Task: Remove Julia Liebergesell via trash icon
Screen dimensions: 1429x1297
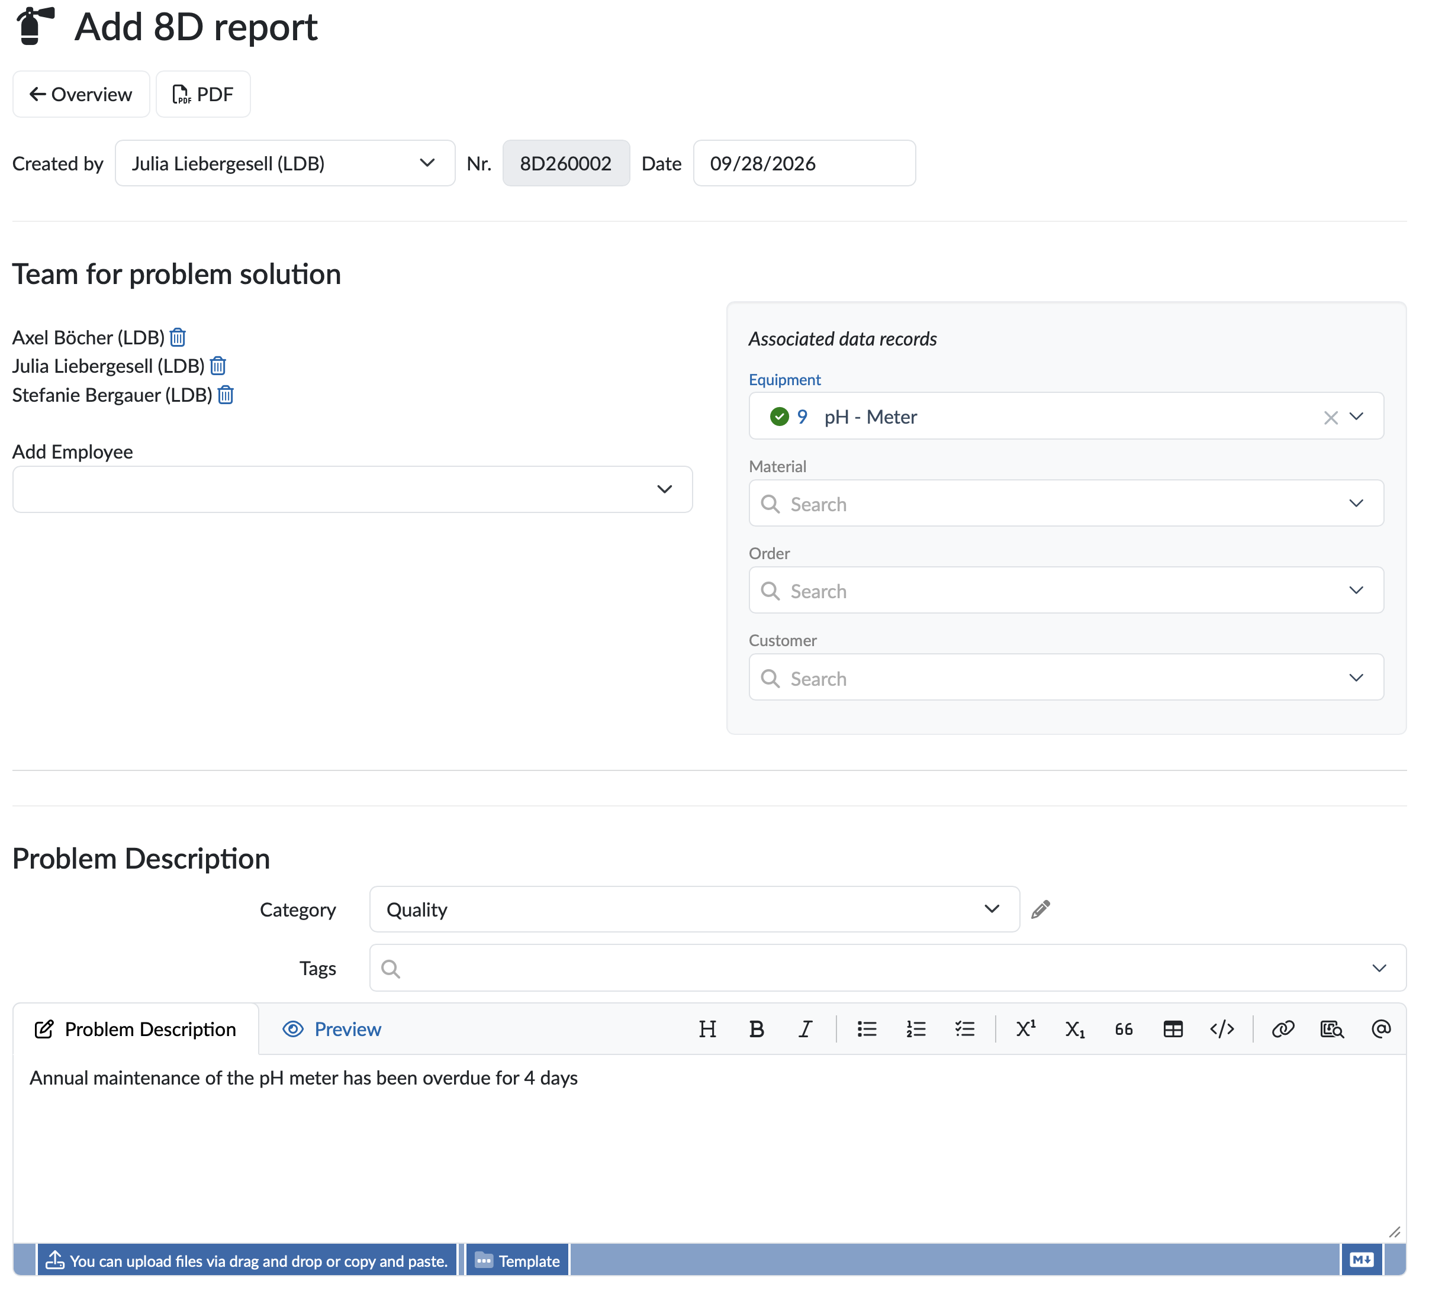Action: pos(218,366)
